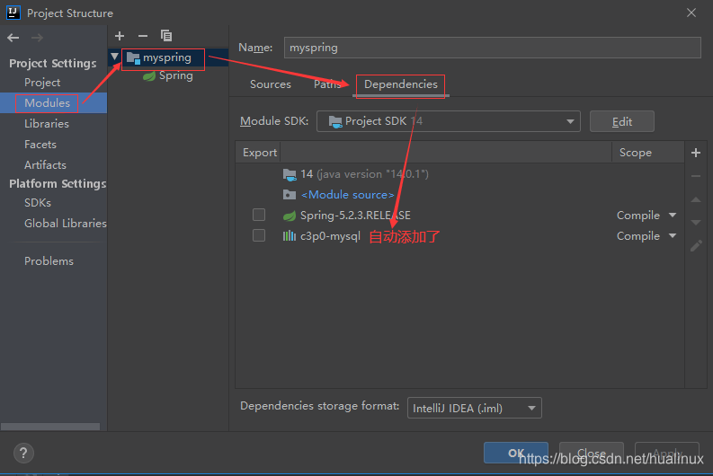This screenshot has width=713, height=476.
Task: Edit dependency with the pencil icon
Action: pos(696,246)
